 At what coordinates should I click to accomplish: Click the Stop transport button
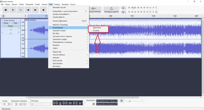[x=20, y=10]
